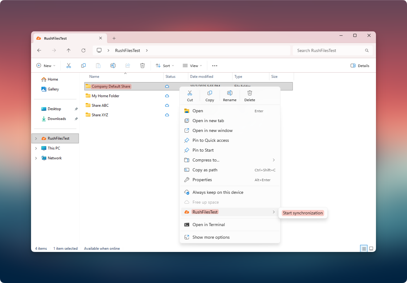407x283 pixels.
Task: Open Desktop in quick access
Action: 51,109
